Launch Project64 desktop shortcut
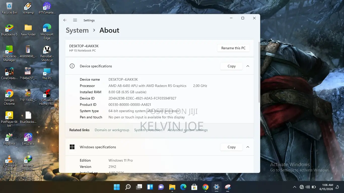This screenshot has height=193, width=344. coord(9,139)
